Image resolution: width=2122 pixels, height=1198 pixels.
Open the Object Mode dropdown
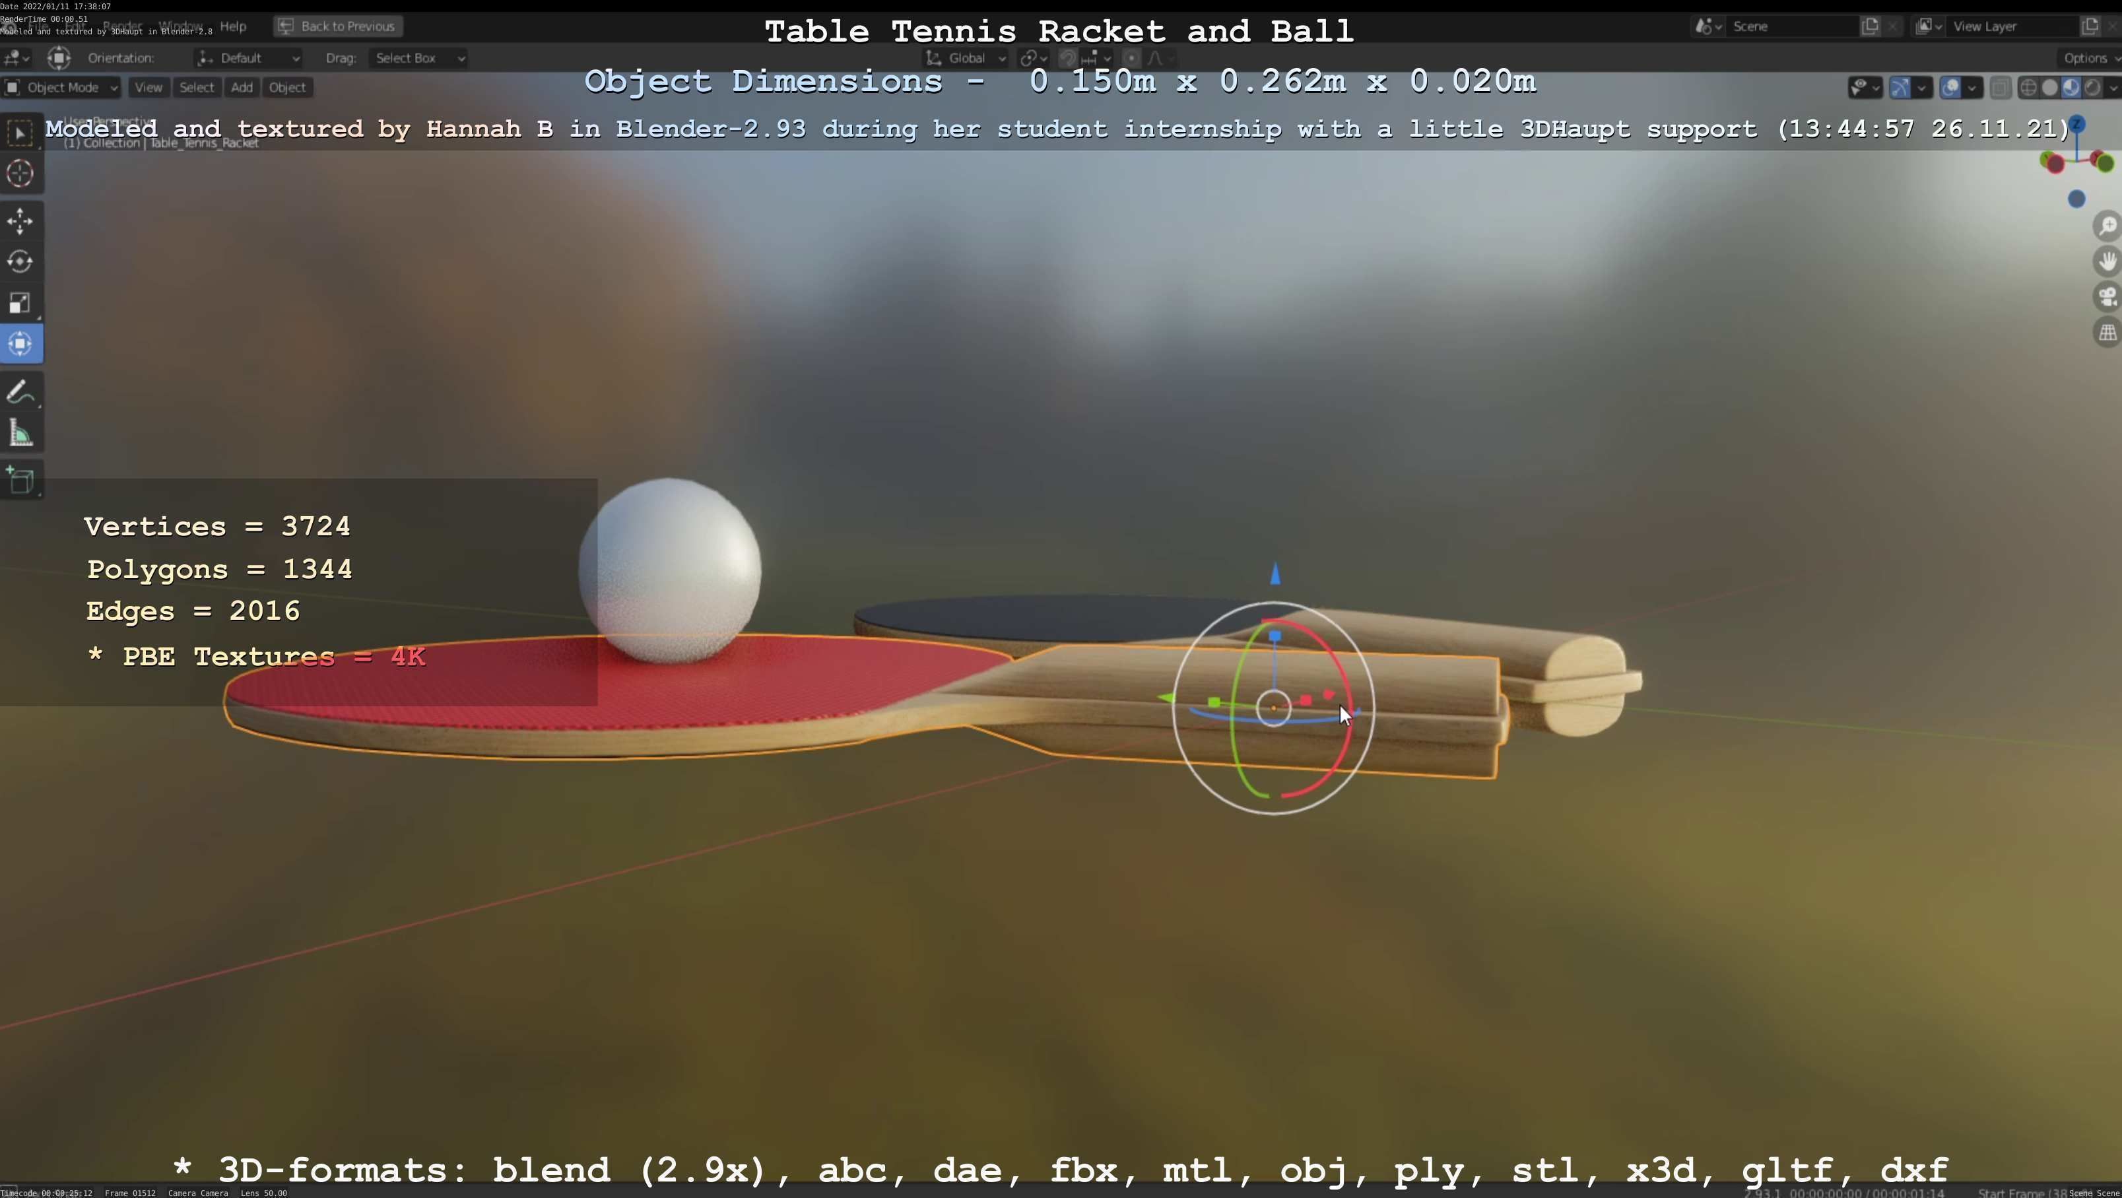(62, 87)
